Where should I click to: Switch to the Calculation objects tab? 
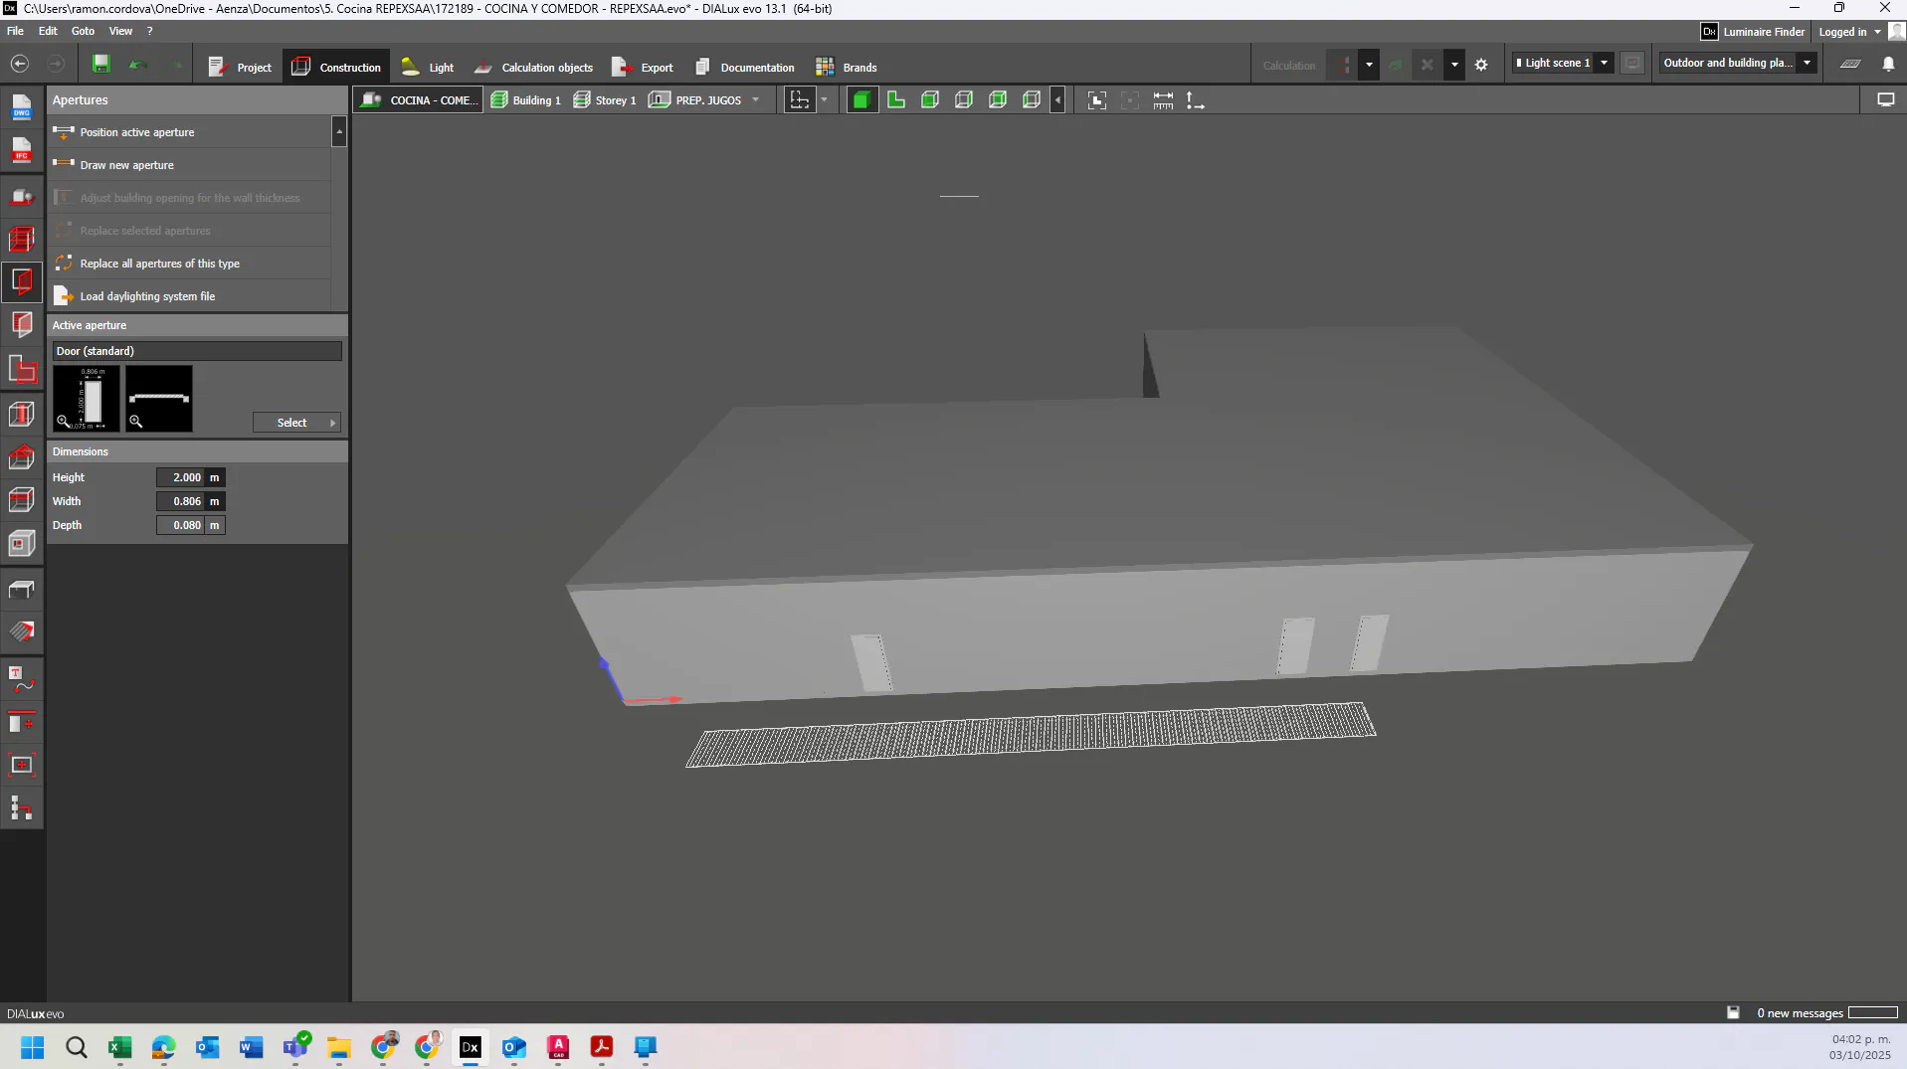point(533,67)
